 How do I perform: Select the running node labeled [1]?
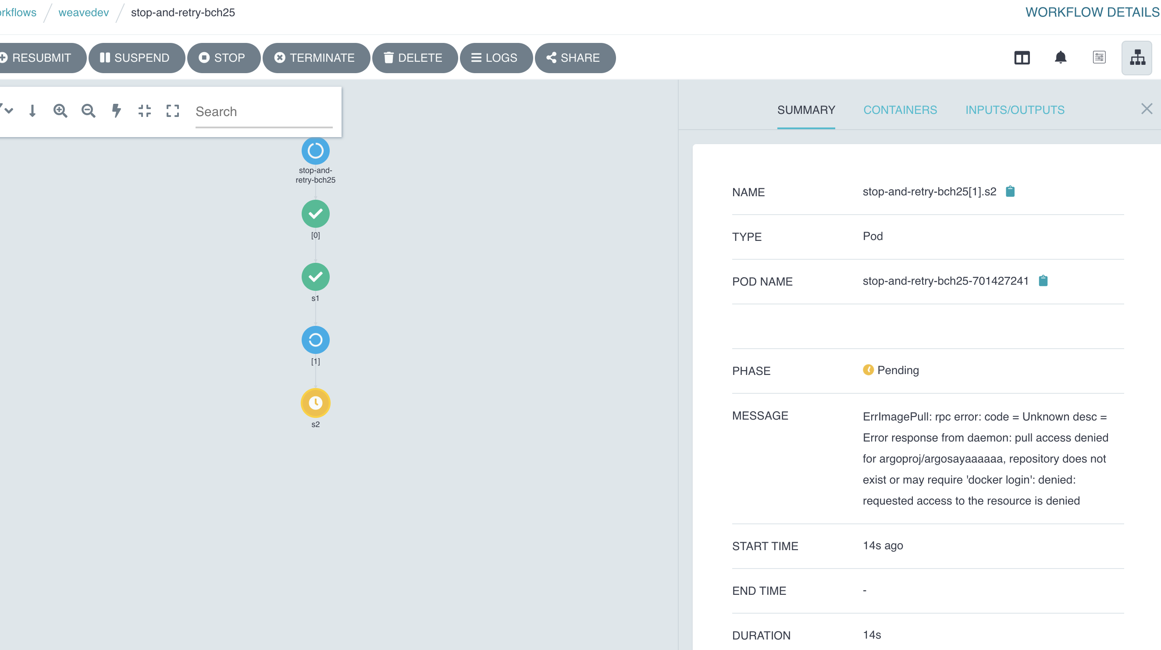[x=316, y=340]
